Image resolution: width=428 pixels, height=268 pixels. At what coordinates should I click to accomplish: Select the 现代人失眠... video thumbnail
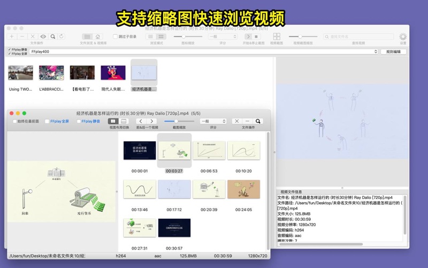tap(113, 73)
